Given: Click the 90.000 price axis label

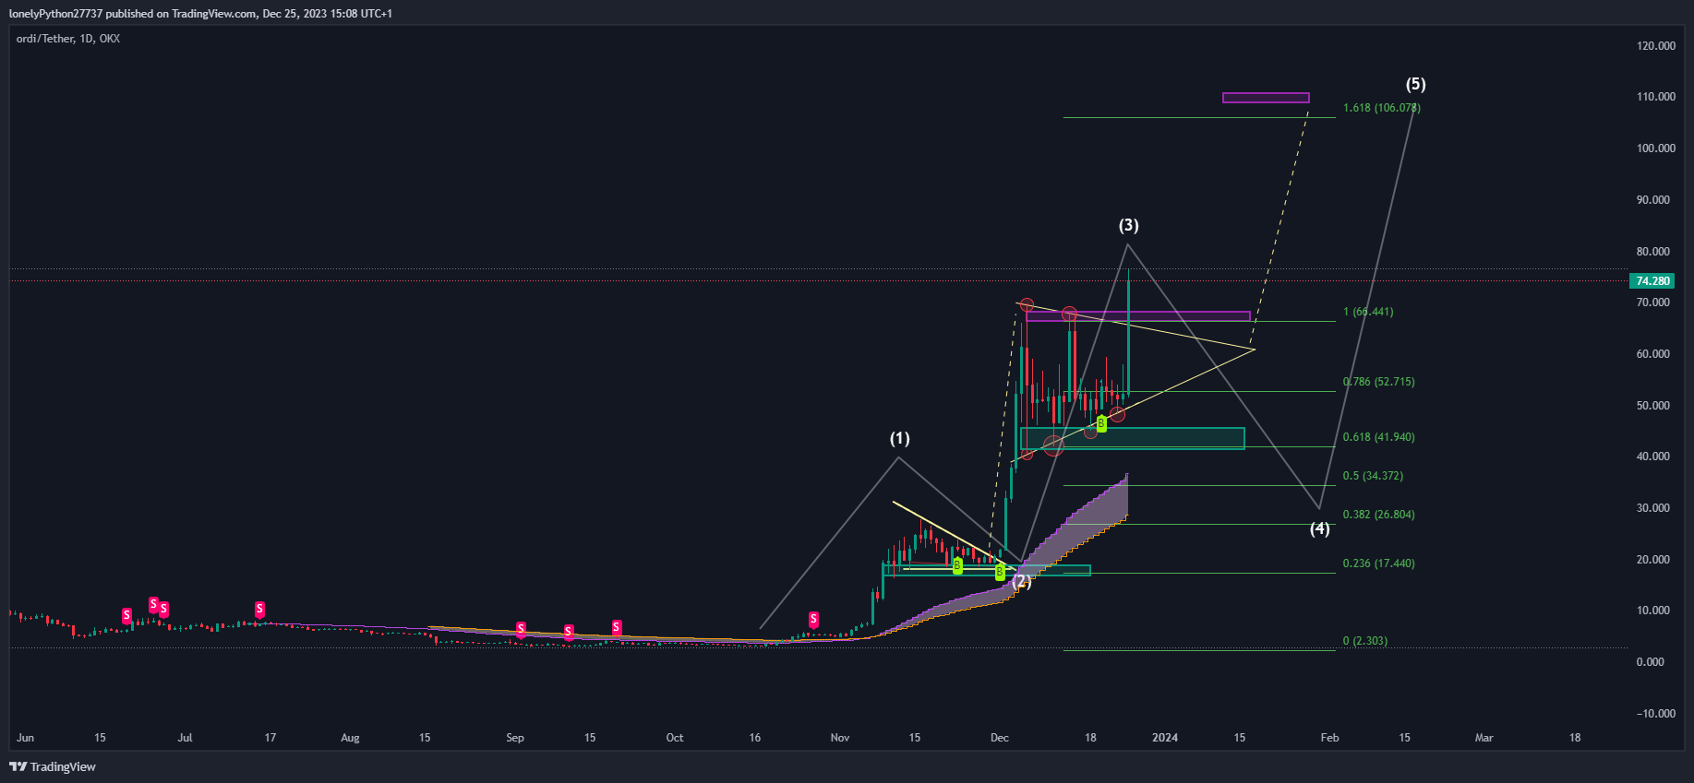Looking at the screenshot, I should point(1653,200).
